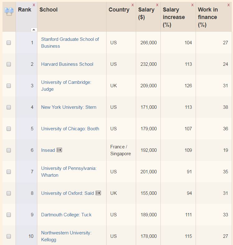Image resolution: width=233 pixels, height=245 pixels.
Task: Click the compare schools icon in header
Action: 9,12
